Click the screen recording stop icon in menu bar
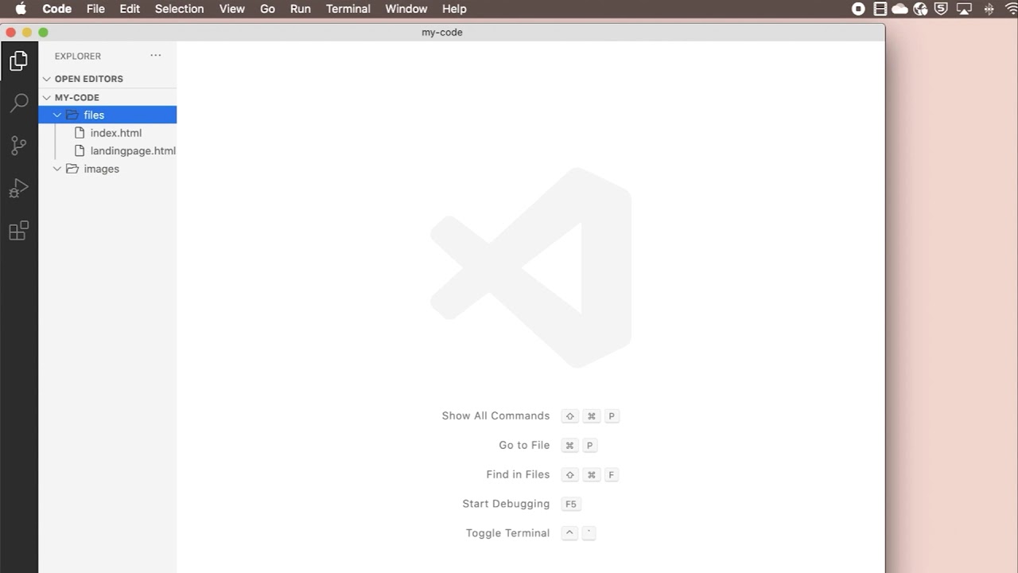 [x=858, y=9]
